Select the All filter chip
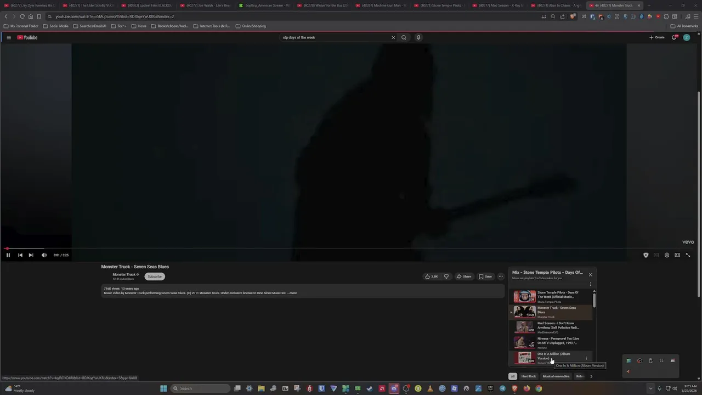 (513, 376)
